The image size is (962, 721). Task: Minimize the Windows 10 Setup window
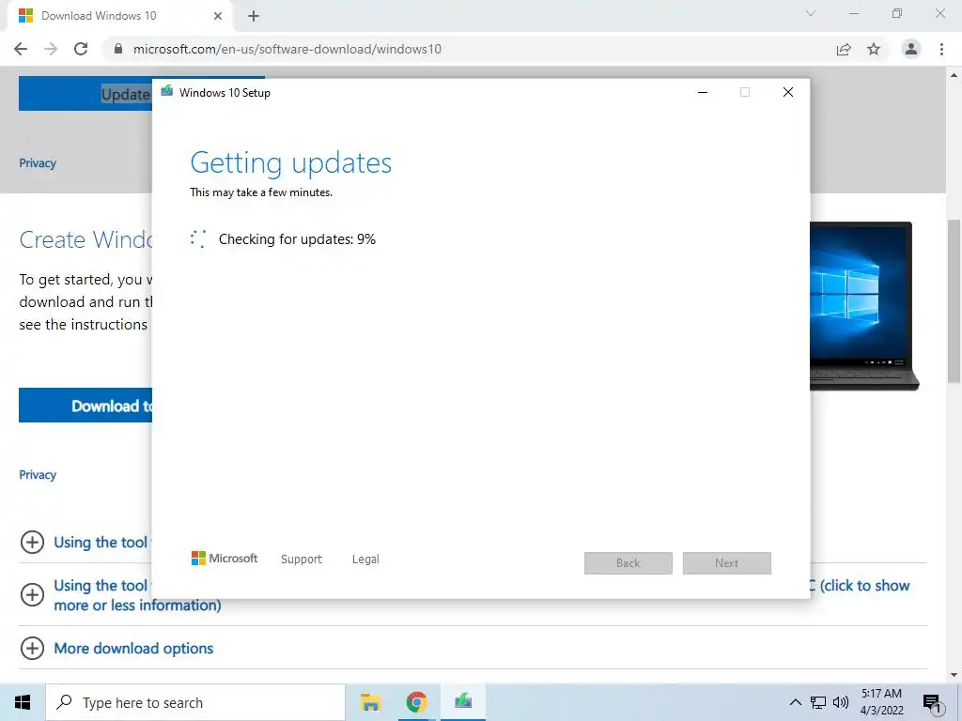click(x=703, y=93)
